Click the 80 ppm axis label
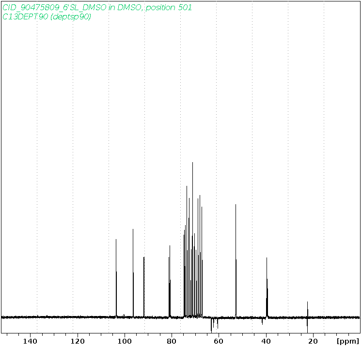This screenshot has width=362, height=347. (172, 341)
